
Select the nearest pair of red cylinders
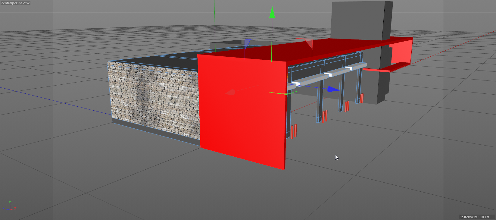294,131
